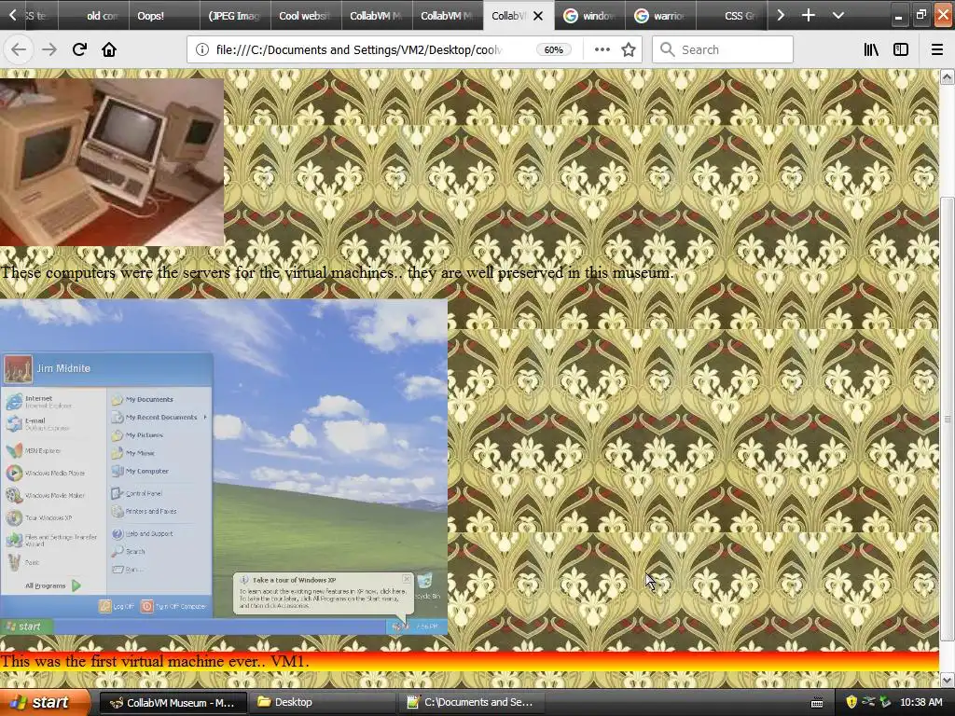The width and height of the screenshot is (955, 716).
Task: Open a new tab with the plus button
Action: (x=809, y=15)
